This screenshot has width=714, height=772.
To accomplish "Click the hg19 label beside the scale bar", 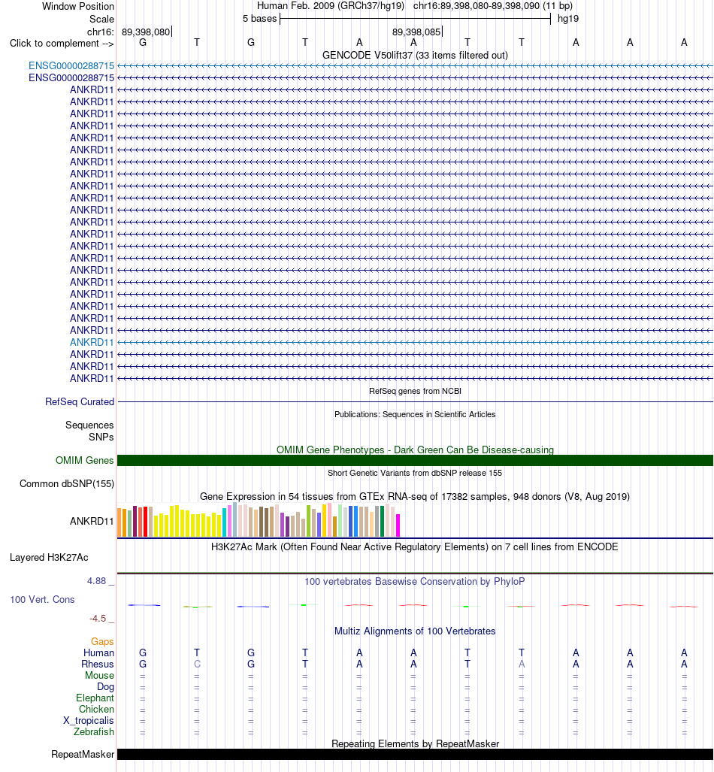I will (x=567, y=19).
